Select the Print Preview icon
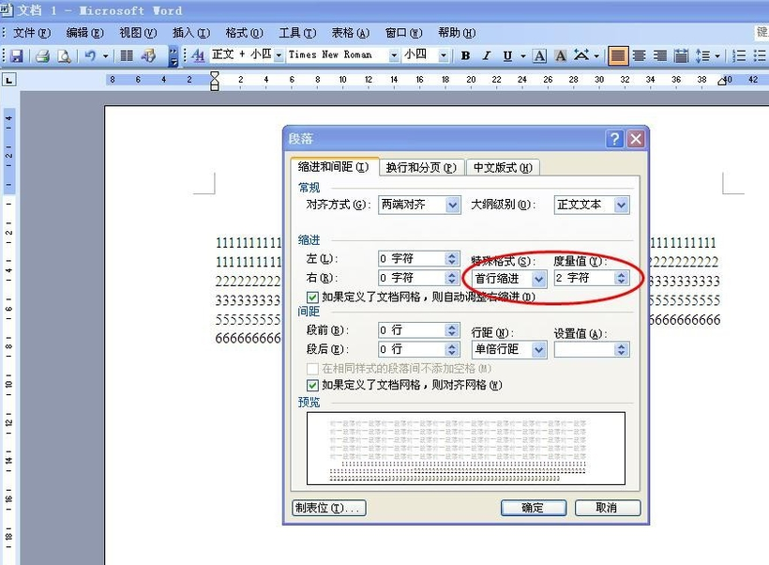The width and height of the screenshot is (769, 565). pos(64,55)
